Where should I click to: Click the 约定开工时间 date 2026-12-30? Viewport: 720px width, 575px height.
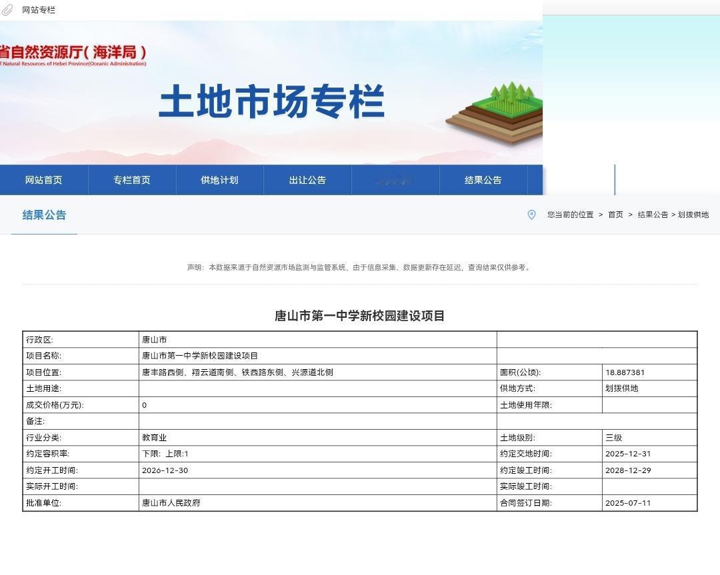point(165,470)
